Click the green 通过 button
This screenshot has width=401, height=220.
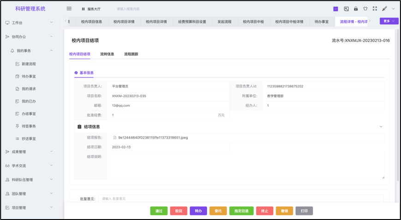tap(159, 211)
